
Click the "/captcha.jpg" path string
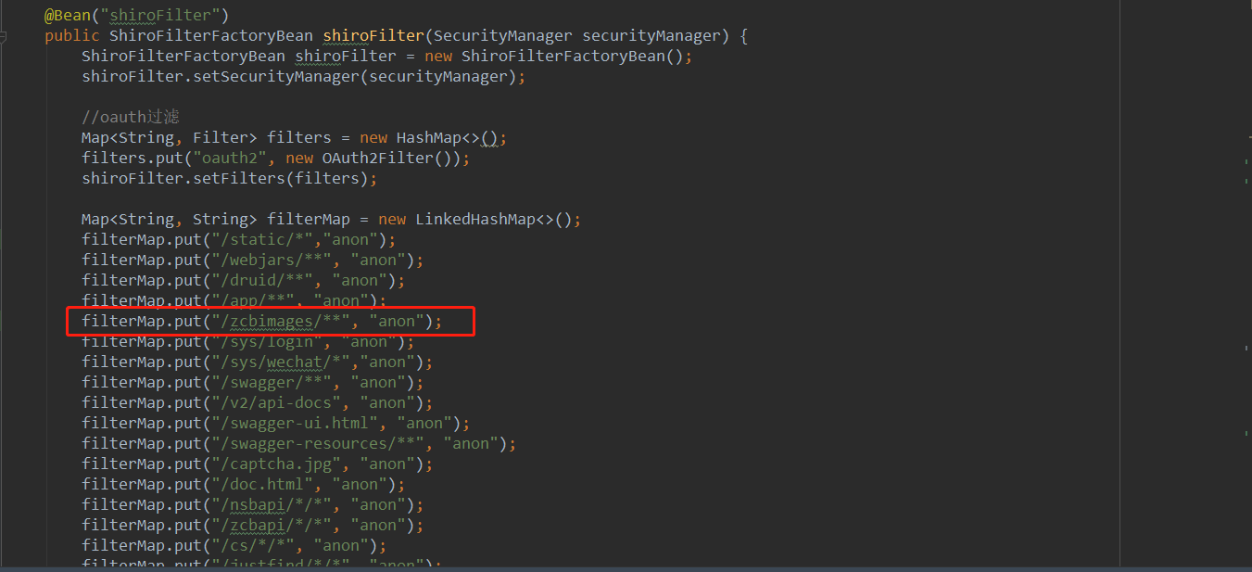click(276, 464)
